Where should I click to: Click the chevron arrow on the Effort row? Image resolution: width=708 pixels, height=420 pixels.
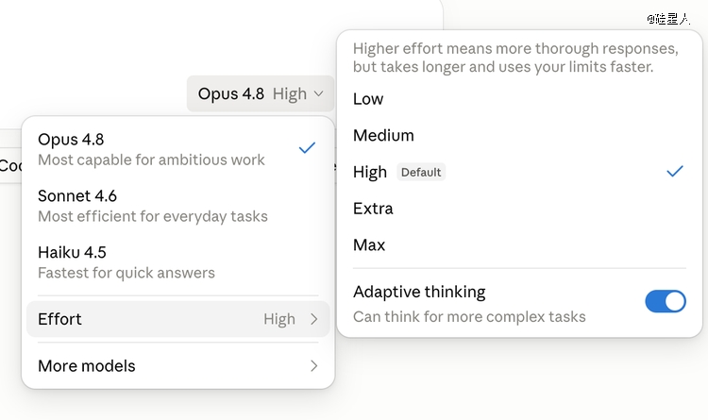tap(314, 319)
